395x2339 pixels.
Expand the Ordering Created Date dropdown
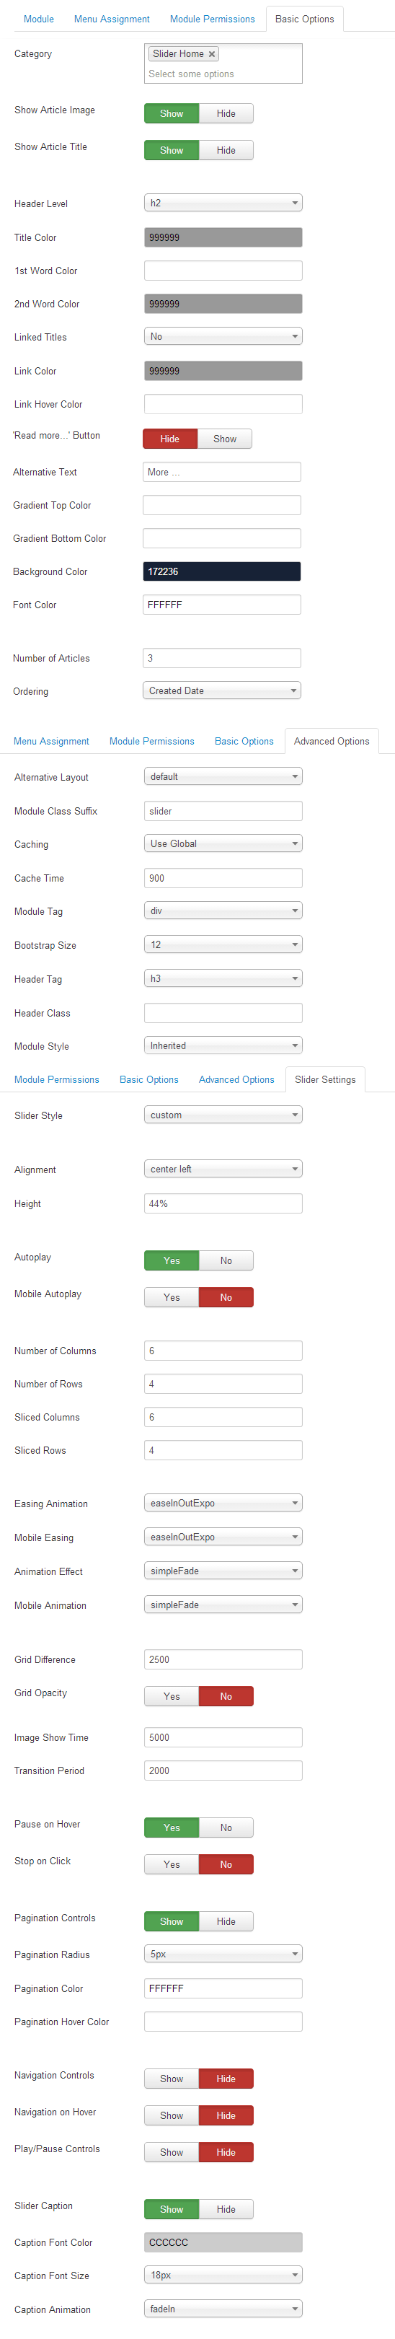point(221,690)
